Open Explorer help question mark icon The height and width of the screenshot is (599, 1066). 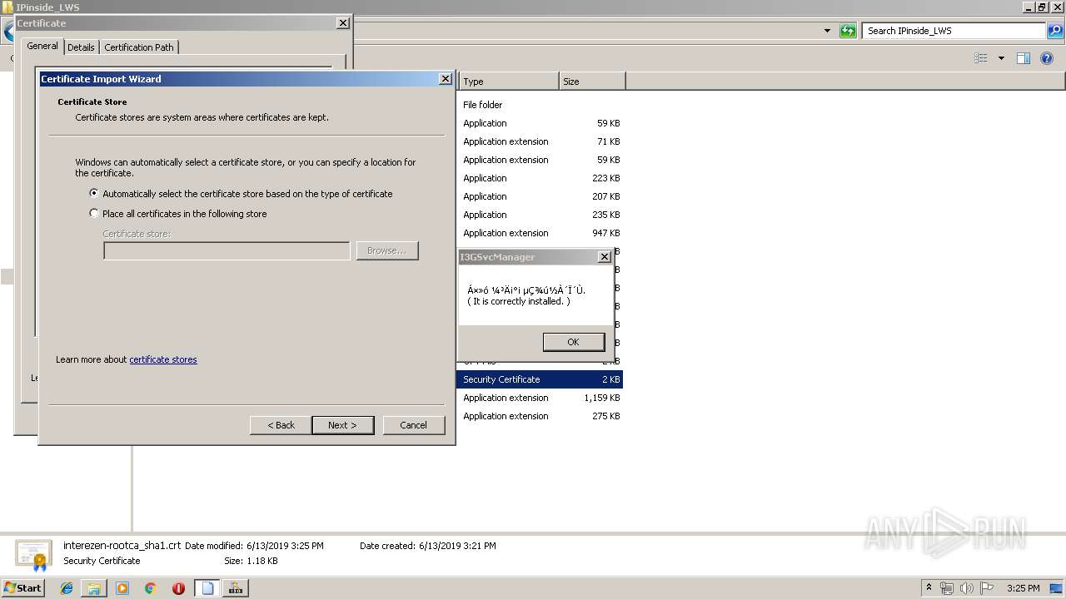click(1048, 58)
